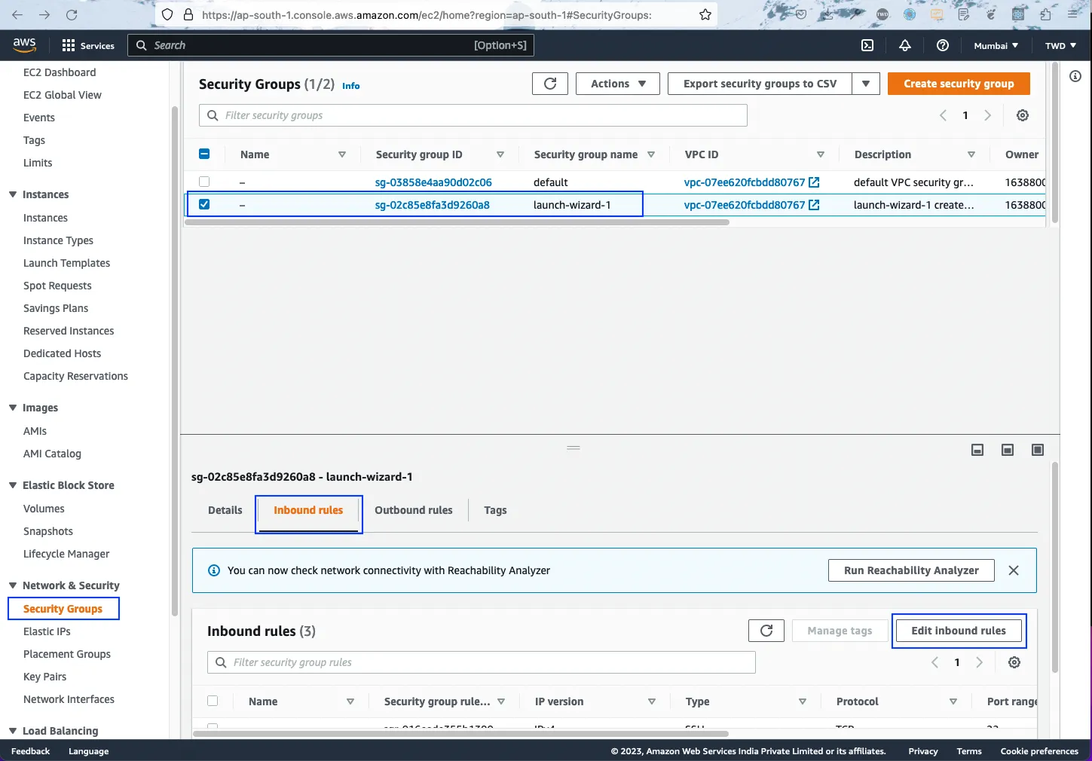Click the security groups table horizontal scrollbar

coord(457,222)
